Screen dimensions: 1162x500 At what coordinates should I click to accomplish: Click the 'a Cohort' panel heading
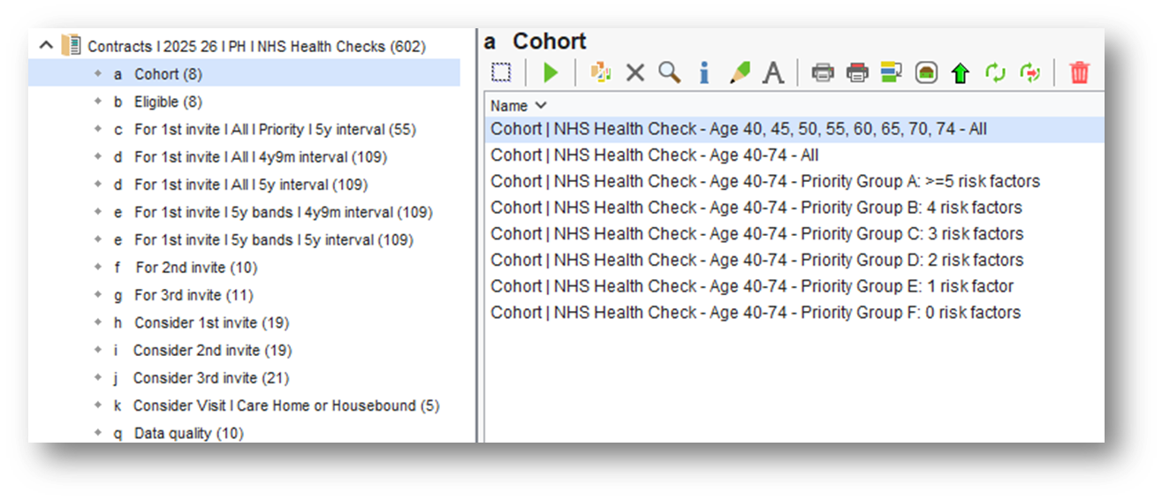[535, 42]
